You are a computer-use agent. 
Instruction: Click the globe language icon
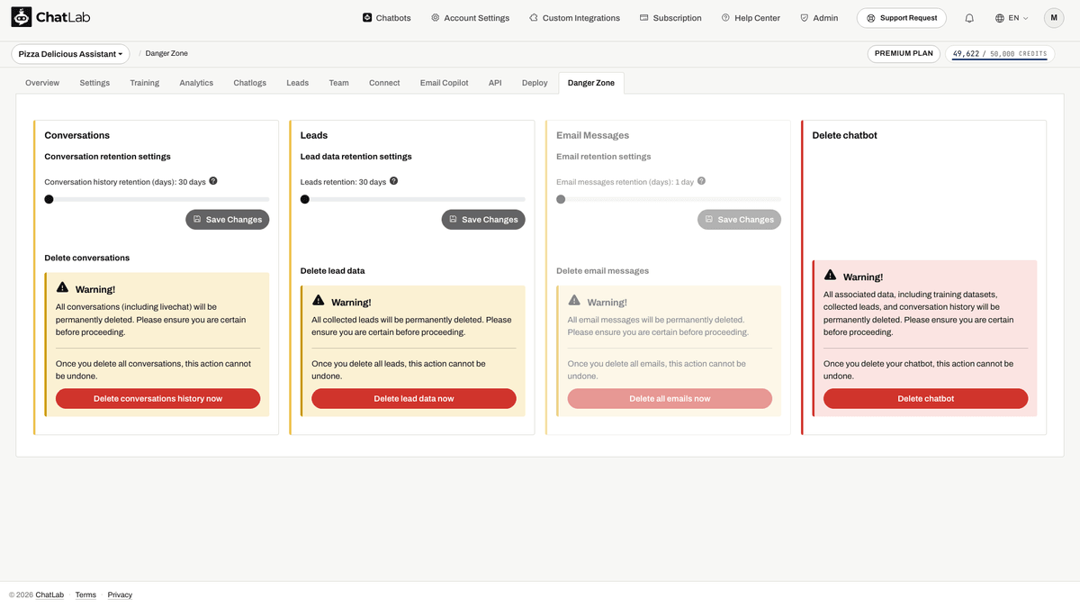click(1000, 18)
